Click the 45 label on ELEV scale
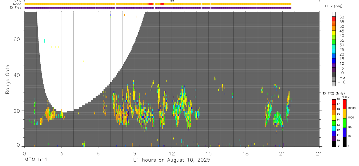Viewport: 359px width, 166px height. (x=341, y=31)
